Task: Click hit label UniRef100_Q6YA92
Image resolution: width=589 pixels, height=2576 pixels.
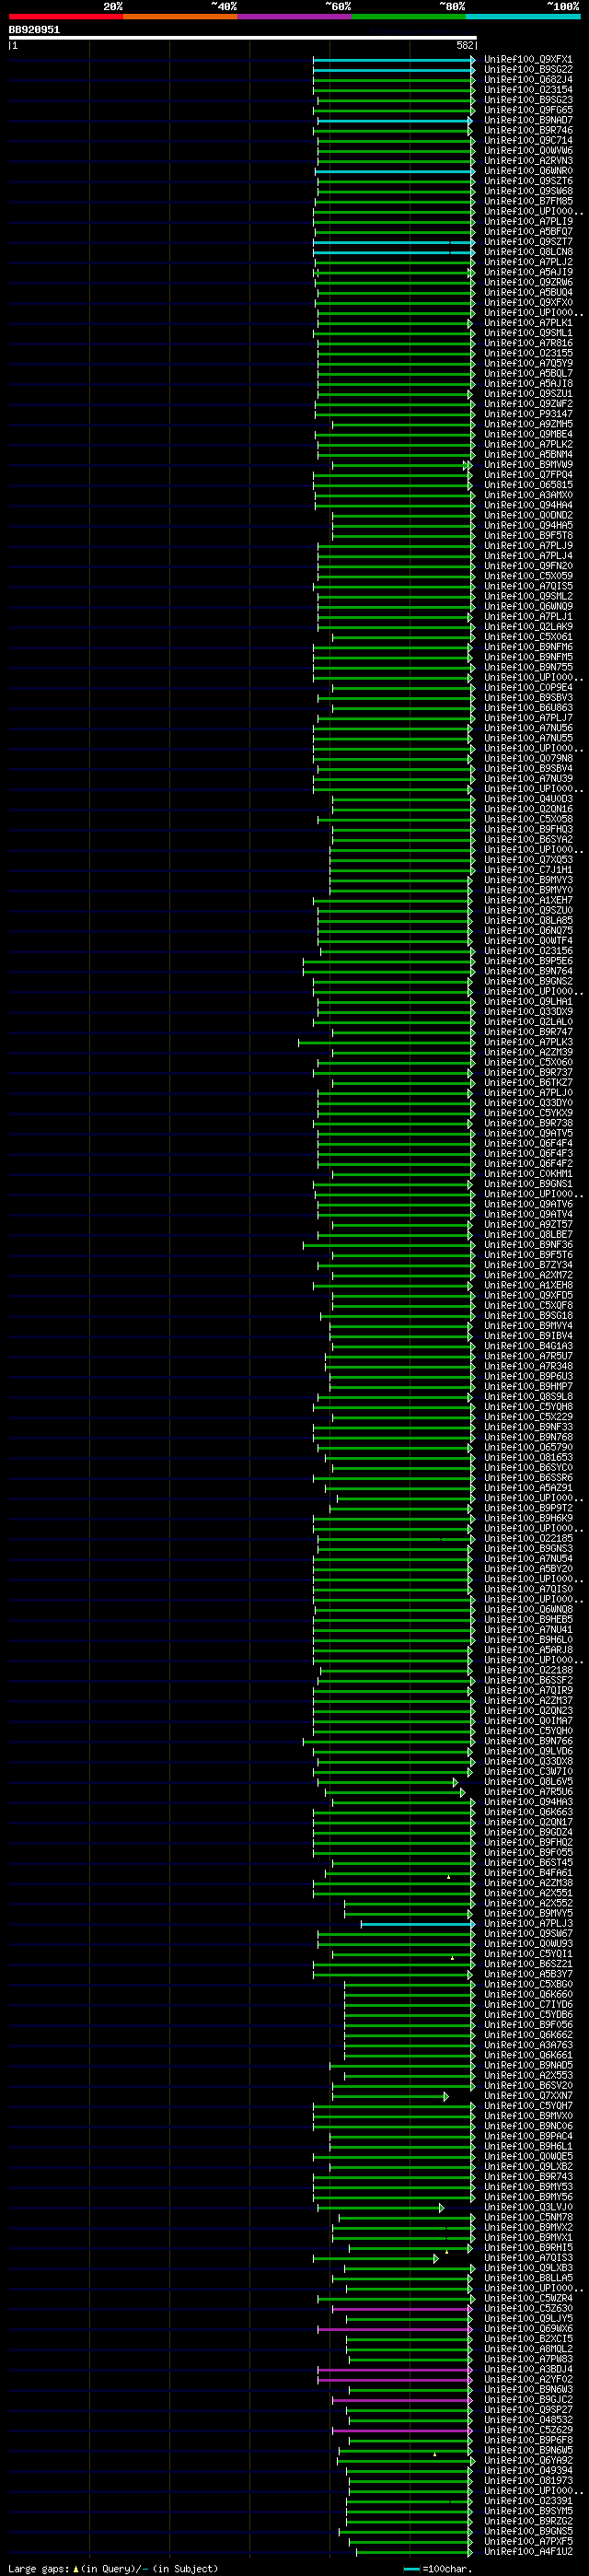Action: point(528,2461)
